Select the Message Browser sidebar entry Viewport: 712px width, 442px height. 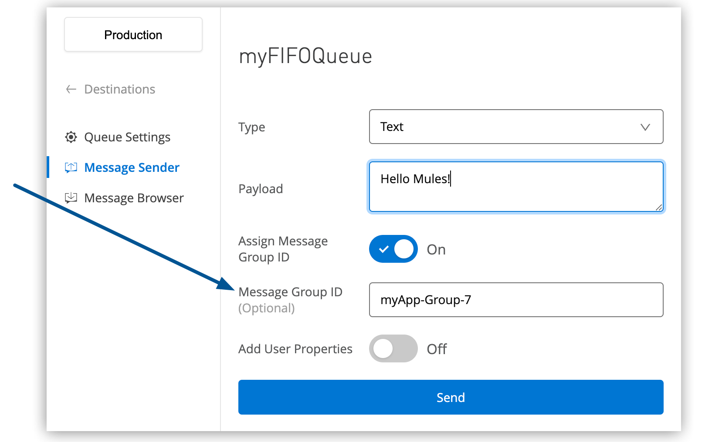coord(134,198)
